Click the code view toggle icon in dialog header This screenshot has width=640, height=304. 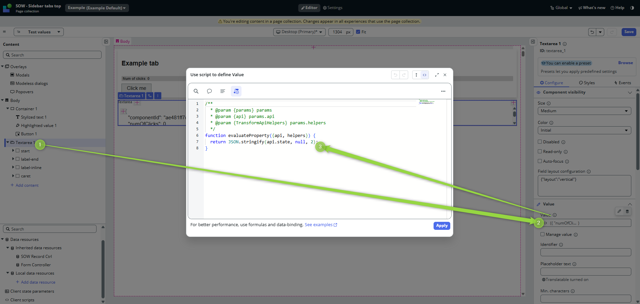425,75
